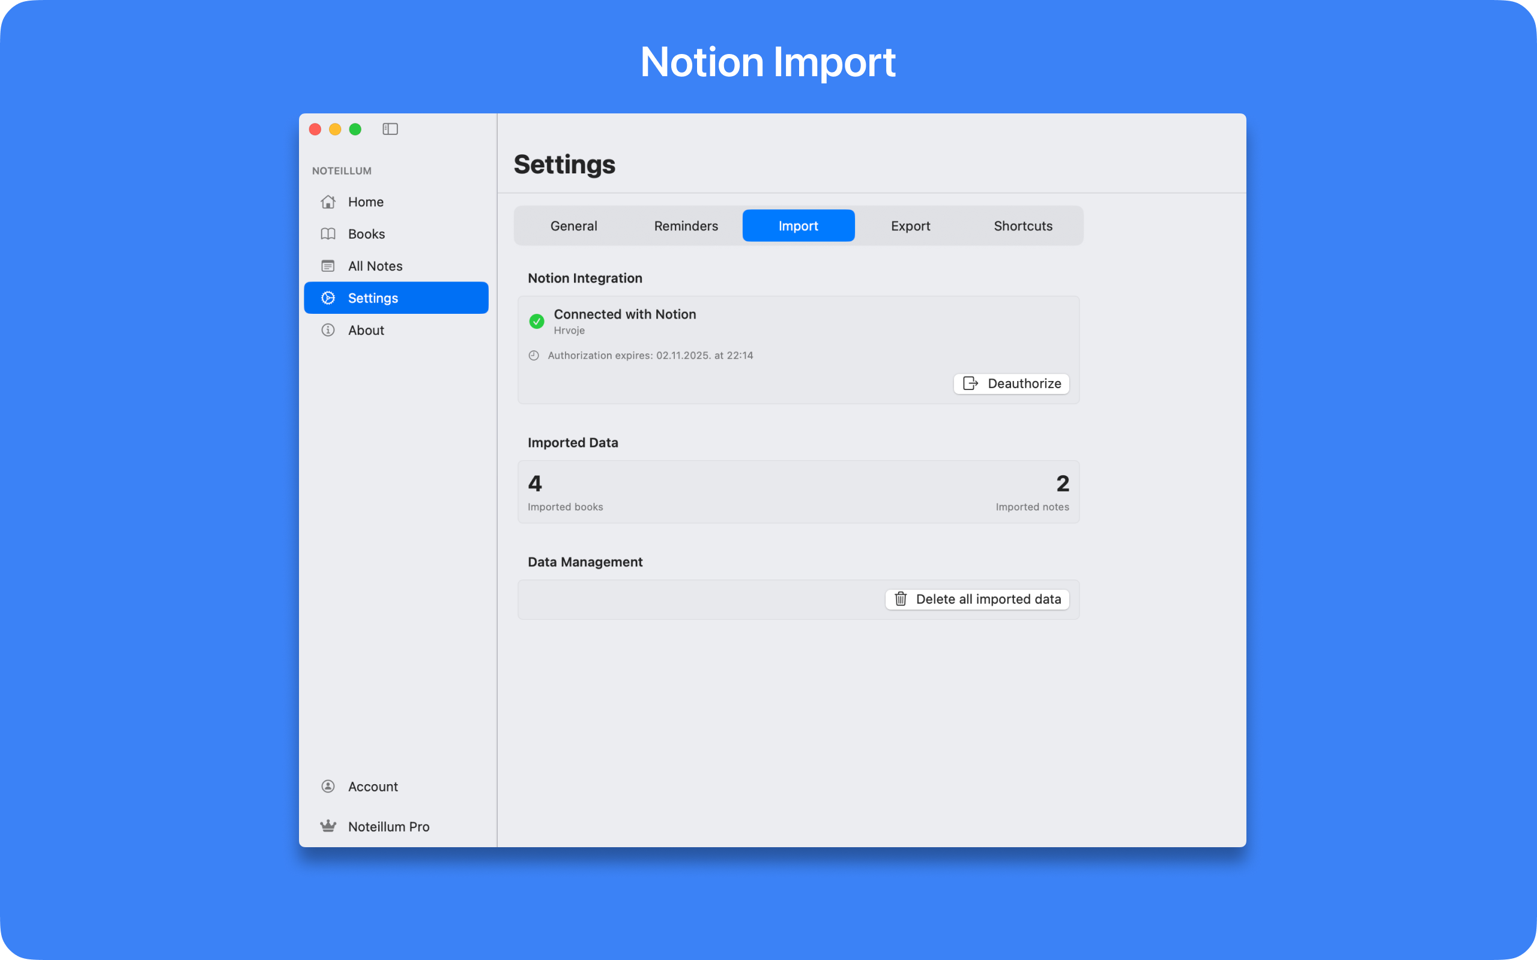1537x960 pixels.
Task: Click the Noteillum Pro crown icon
Action: tap(328, 826)
